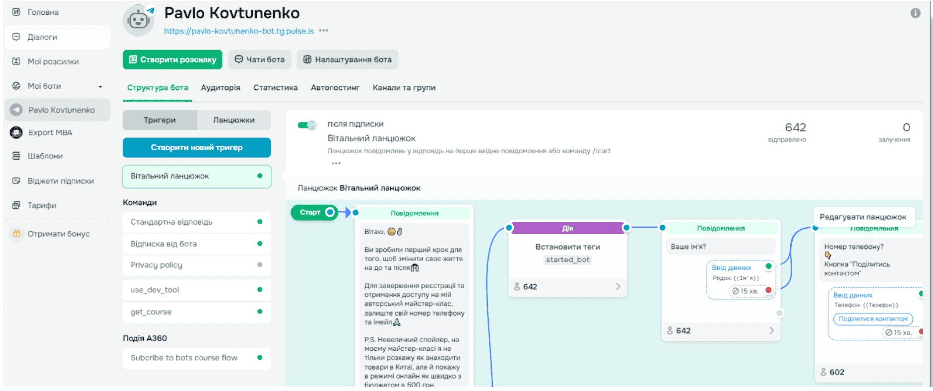Click the Встановити теги action text

567,247
